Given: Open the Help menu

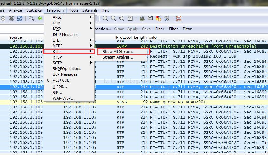Looking at the screenshot, I should tap(106, 10).
